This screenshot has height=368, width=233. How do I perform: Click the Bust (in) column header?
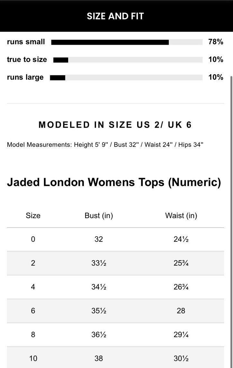coord(99,216)
